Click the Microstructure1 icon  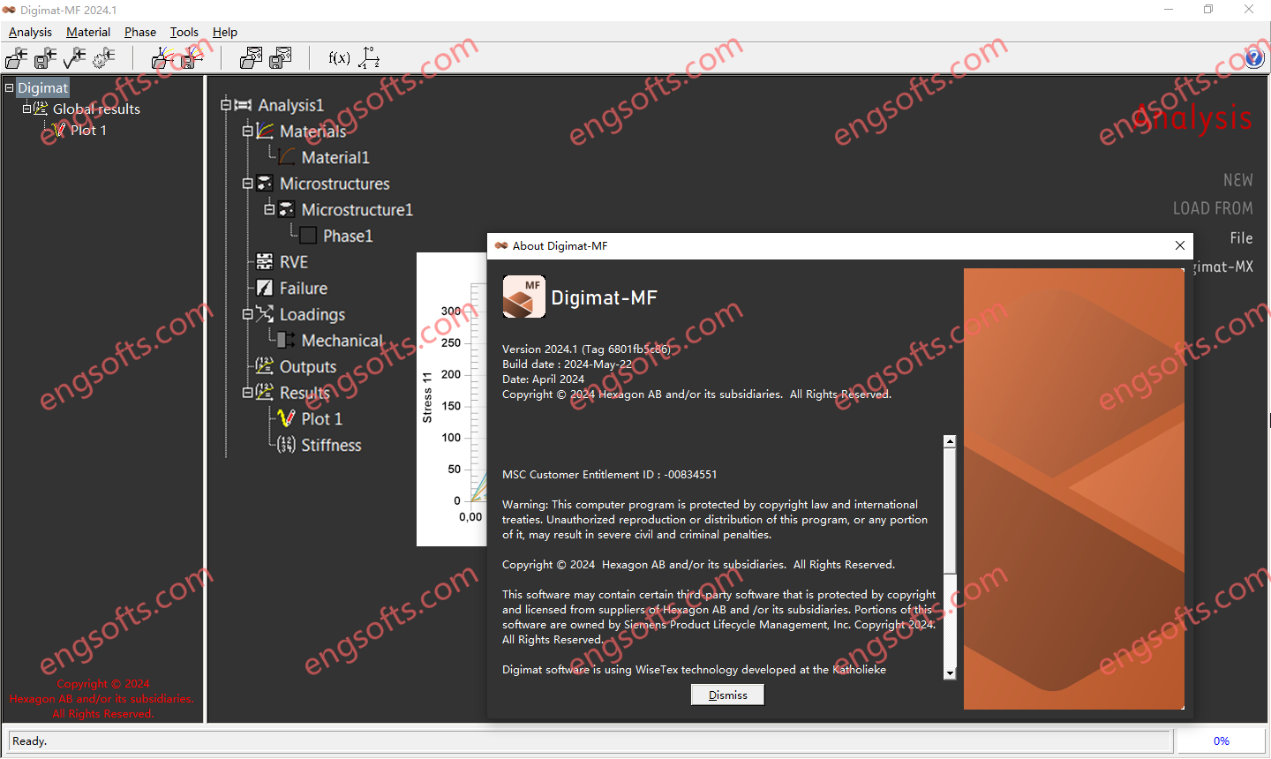pyautogui.click(x=287, y=210)
